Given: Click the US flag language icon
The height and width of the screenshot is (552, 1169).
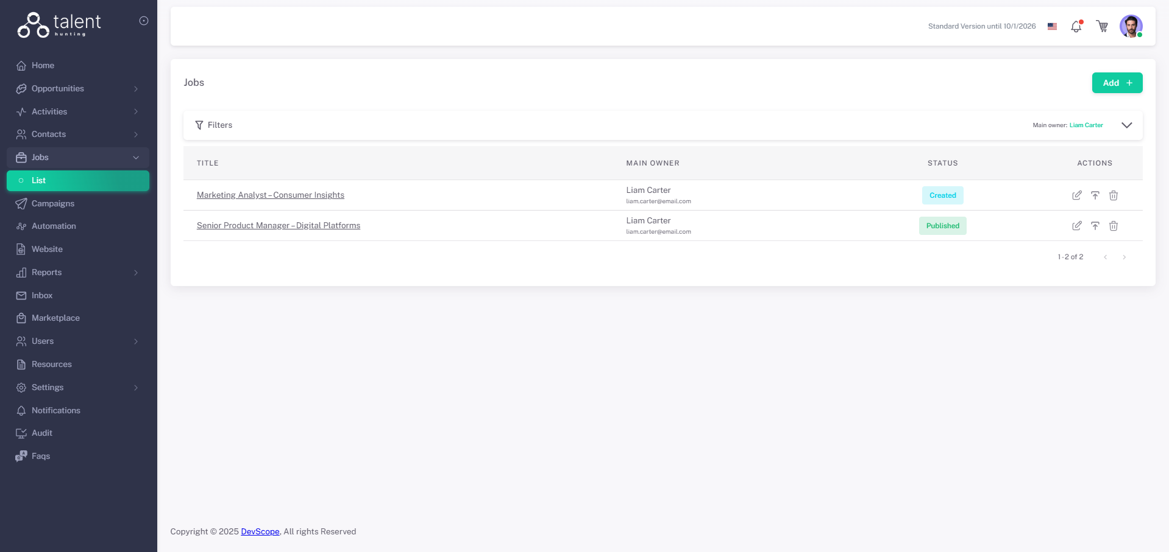Looking at the screenshot, I should point(1052,26).
